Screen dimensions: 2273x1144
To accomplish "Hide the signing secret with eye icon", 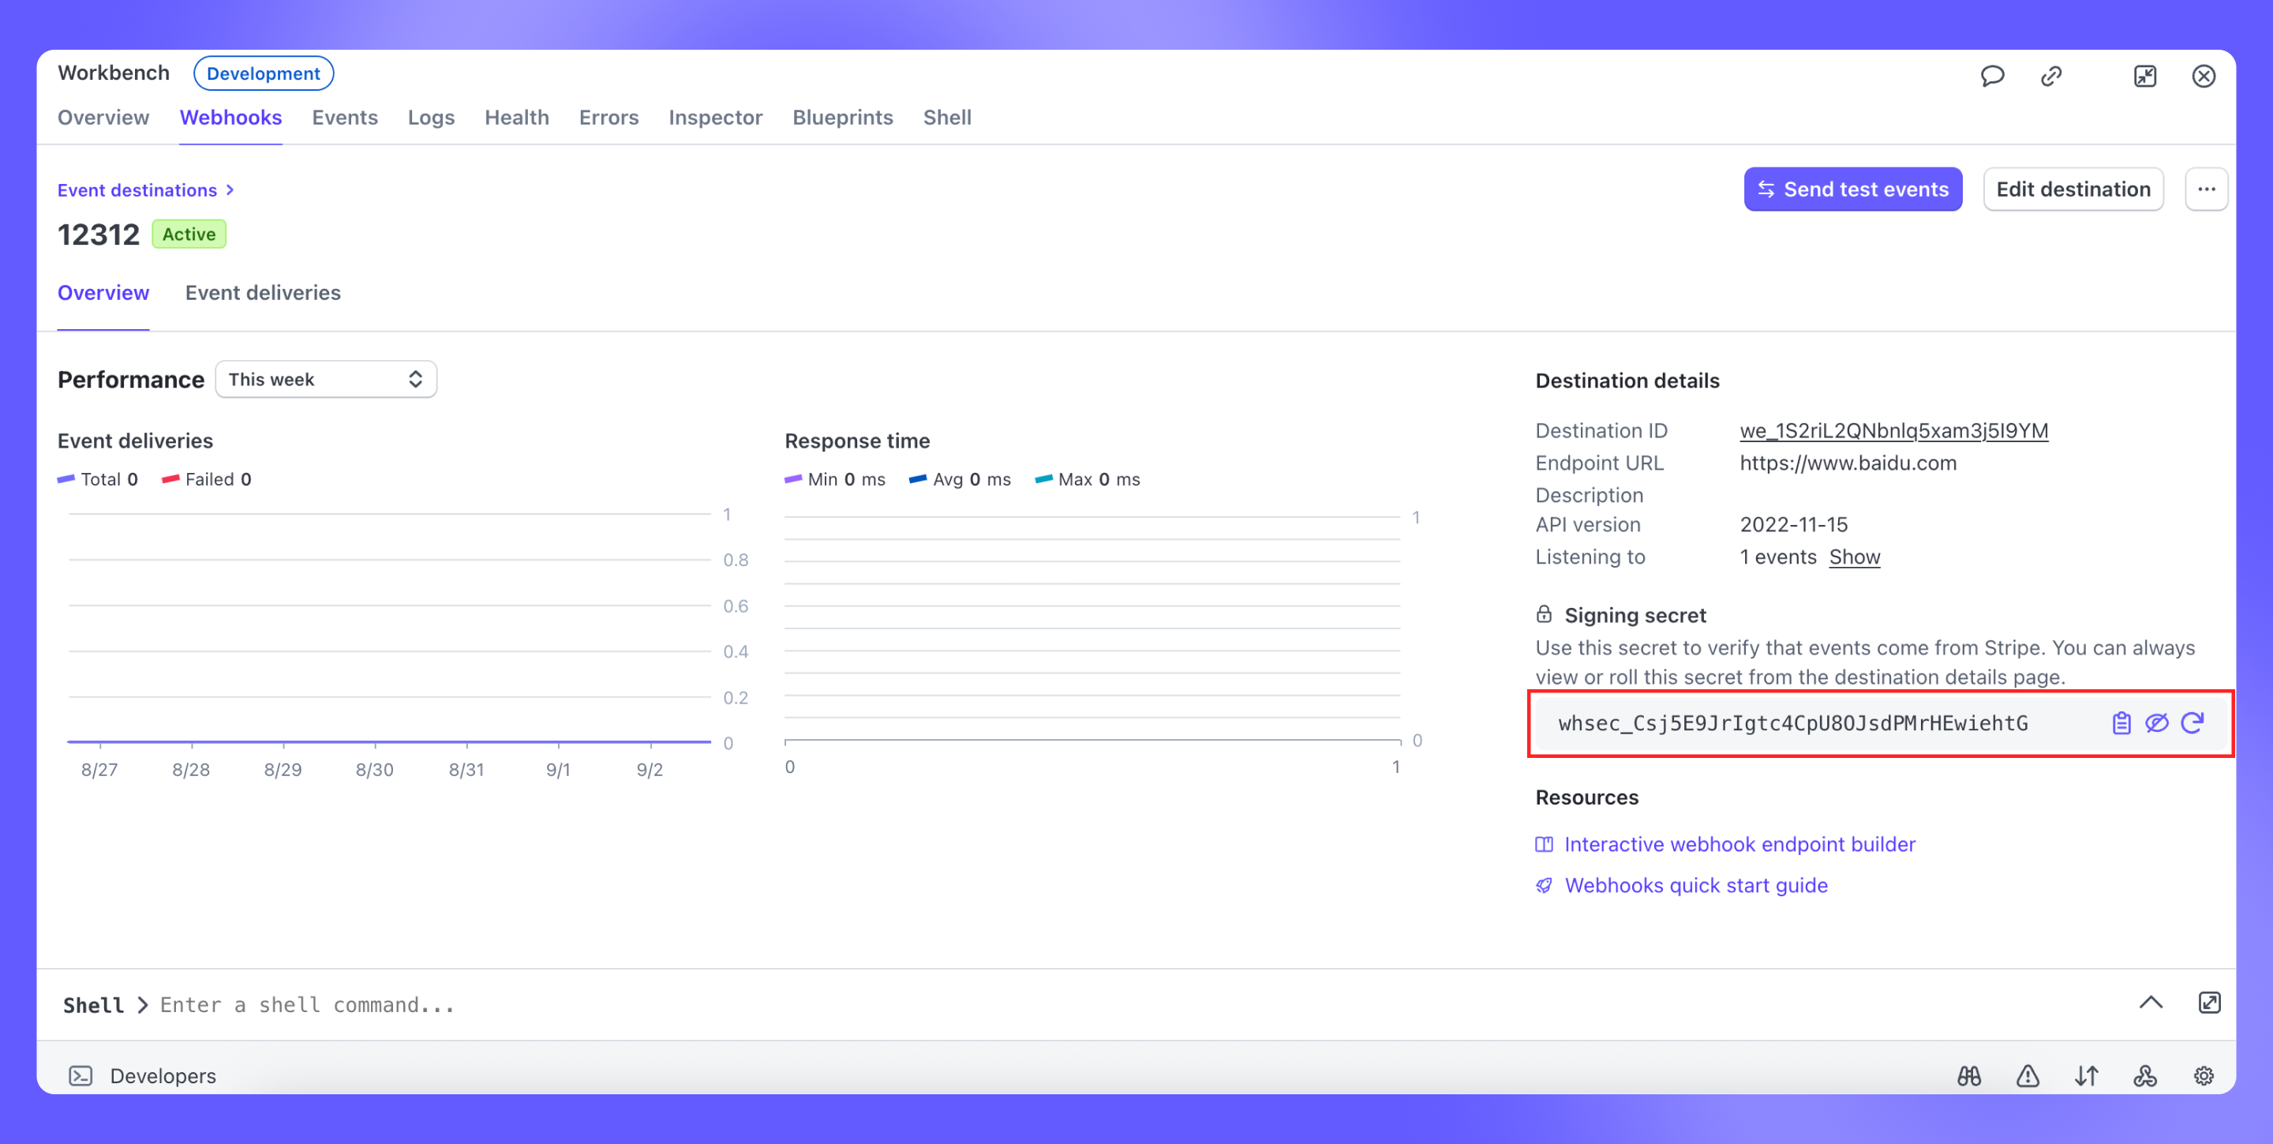I will (x=2156, y=723).
